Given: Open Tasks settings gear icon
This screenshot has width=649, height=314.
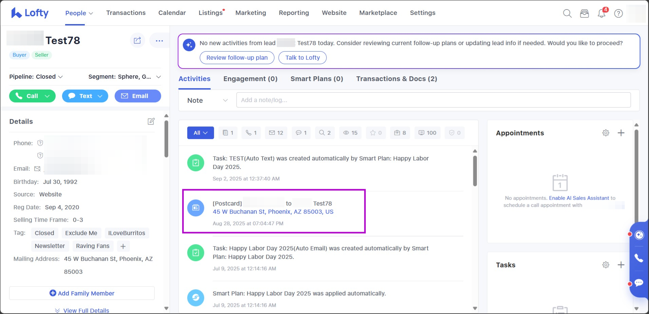Looking at the screenshot, I should [606, 265].
